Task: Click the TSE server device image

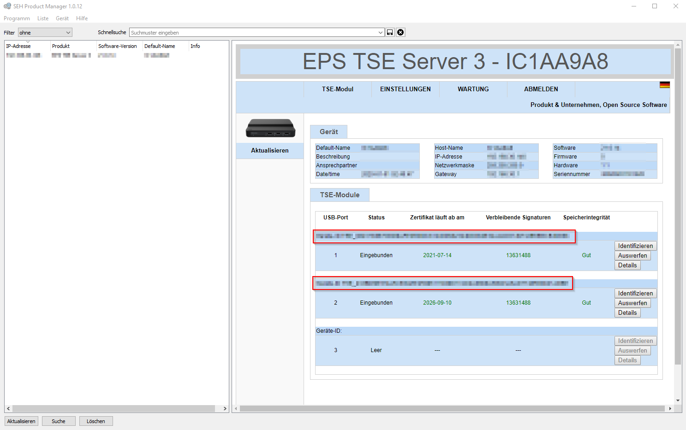Action: (x=270, y=128)
